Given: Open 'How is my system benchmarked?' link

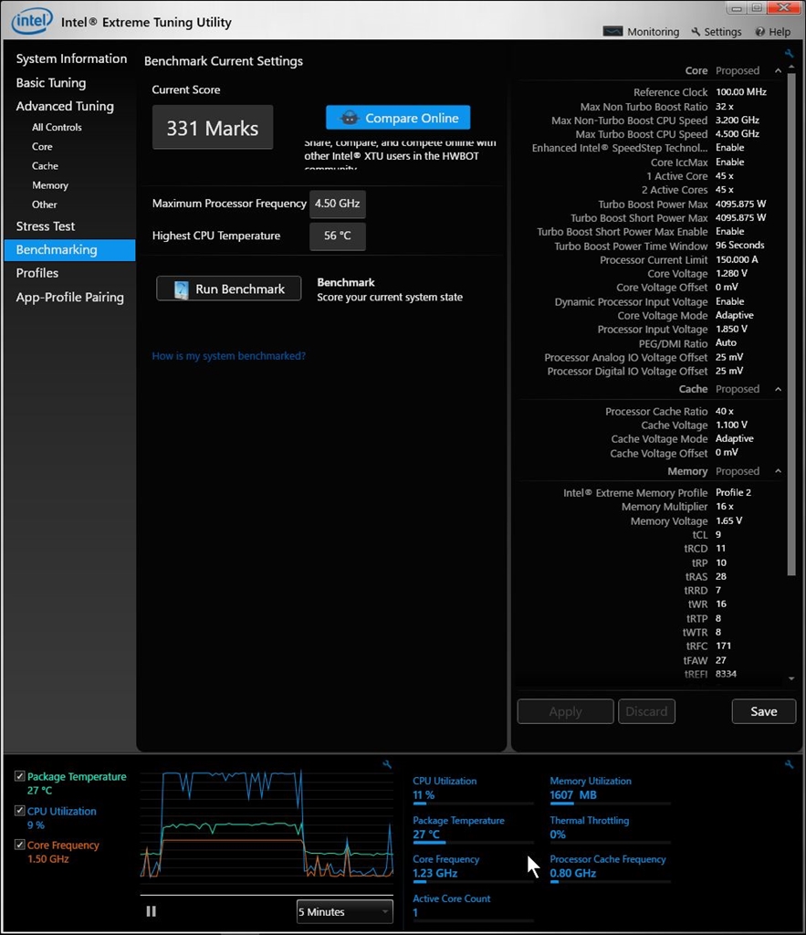Looking at the screenshot, I should pos(228,356).
